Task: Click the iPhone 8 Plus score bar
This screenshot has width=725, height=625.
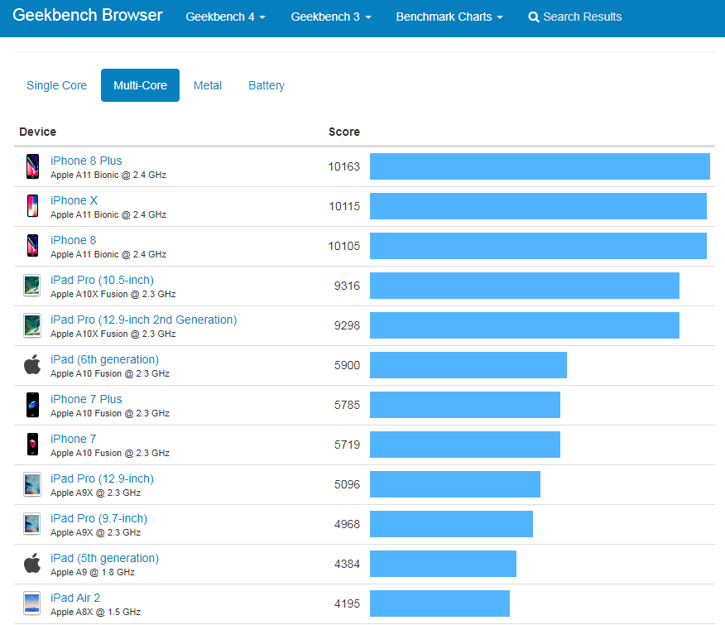Action: pyautogui.click(x=540, y=166)
